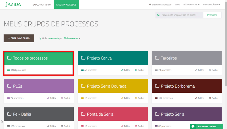
Task: Click pencil icon in PLGs card
Action: [48, 98]
